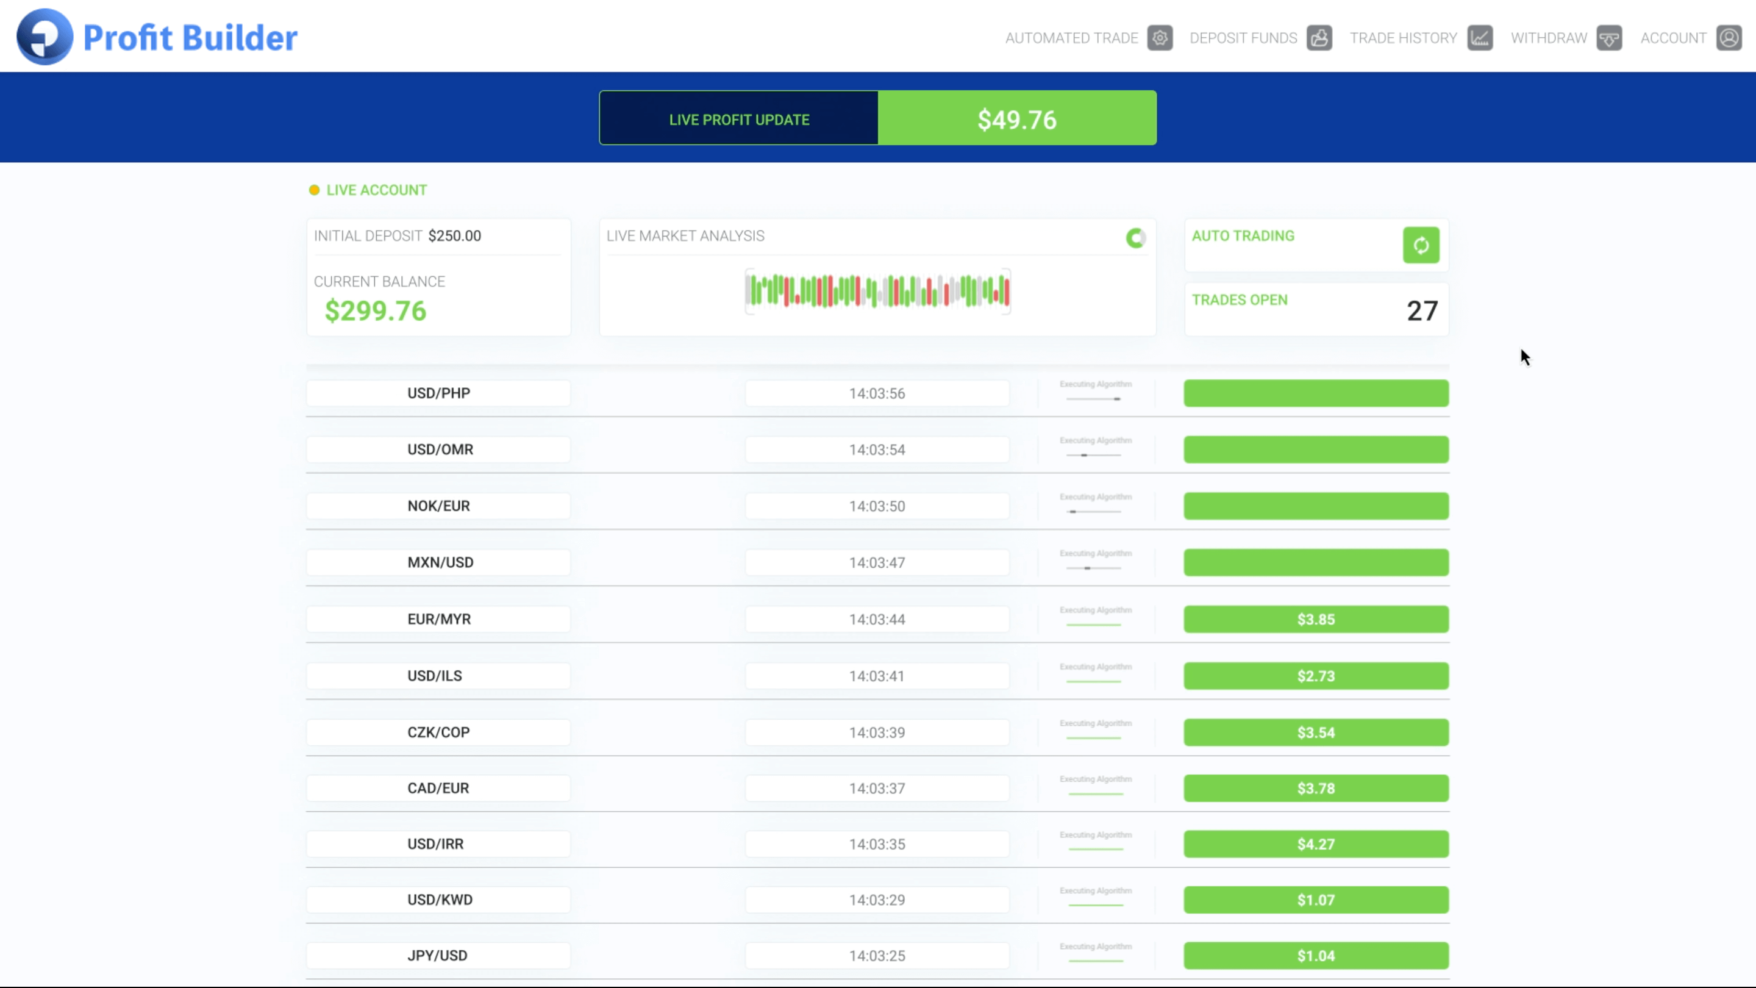The height and width of the screenshot is (988, 1756).
Task: Open the Trade History chart icon
Action: point(1480,38)
